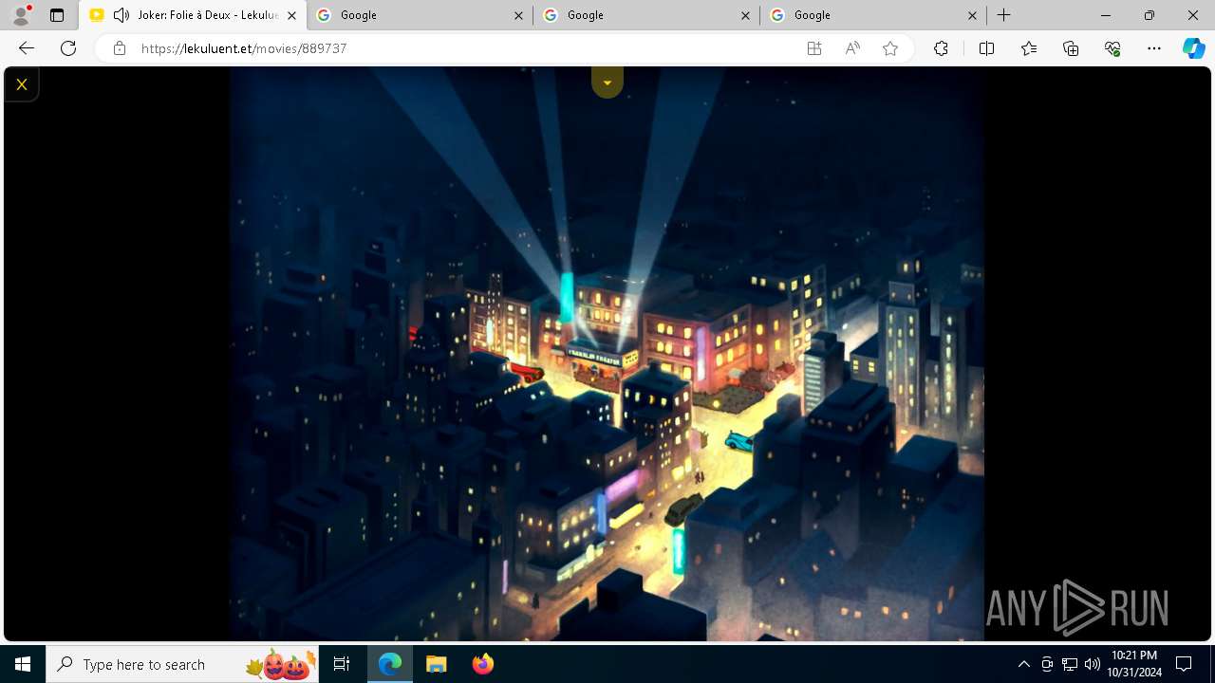Open a new browser tab
The image size is (1215, 683).
coord(1003,15)
